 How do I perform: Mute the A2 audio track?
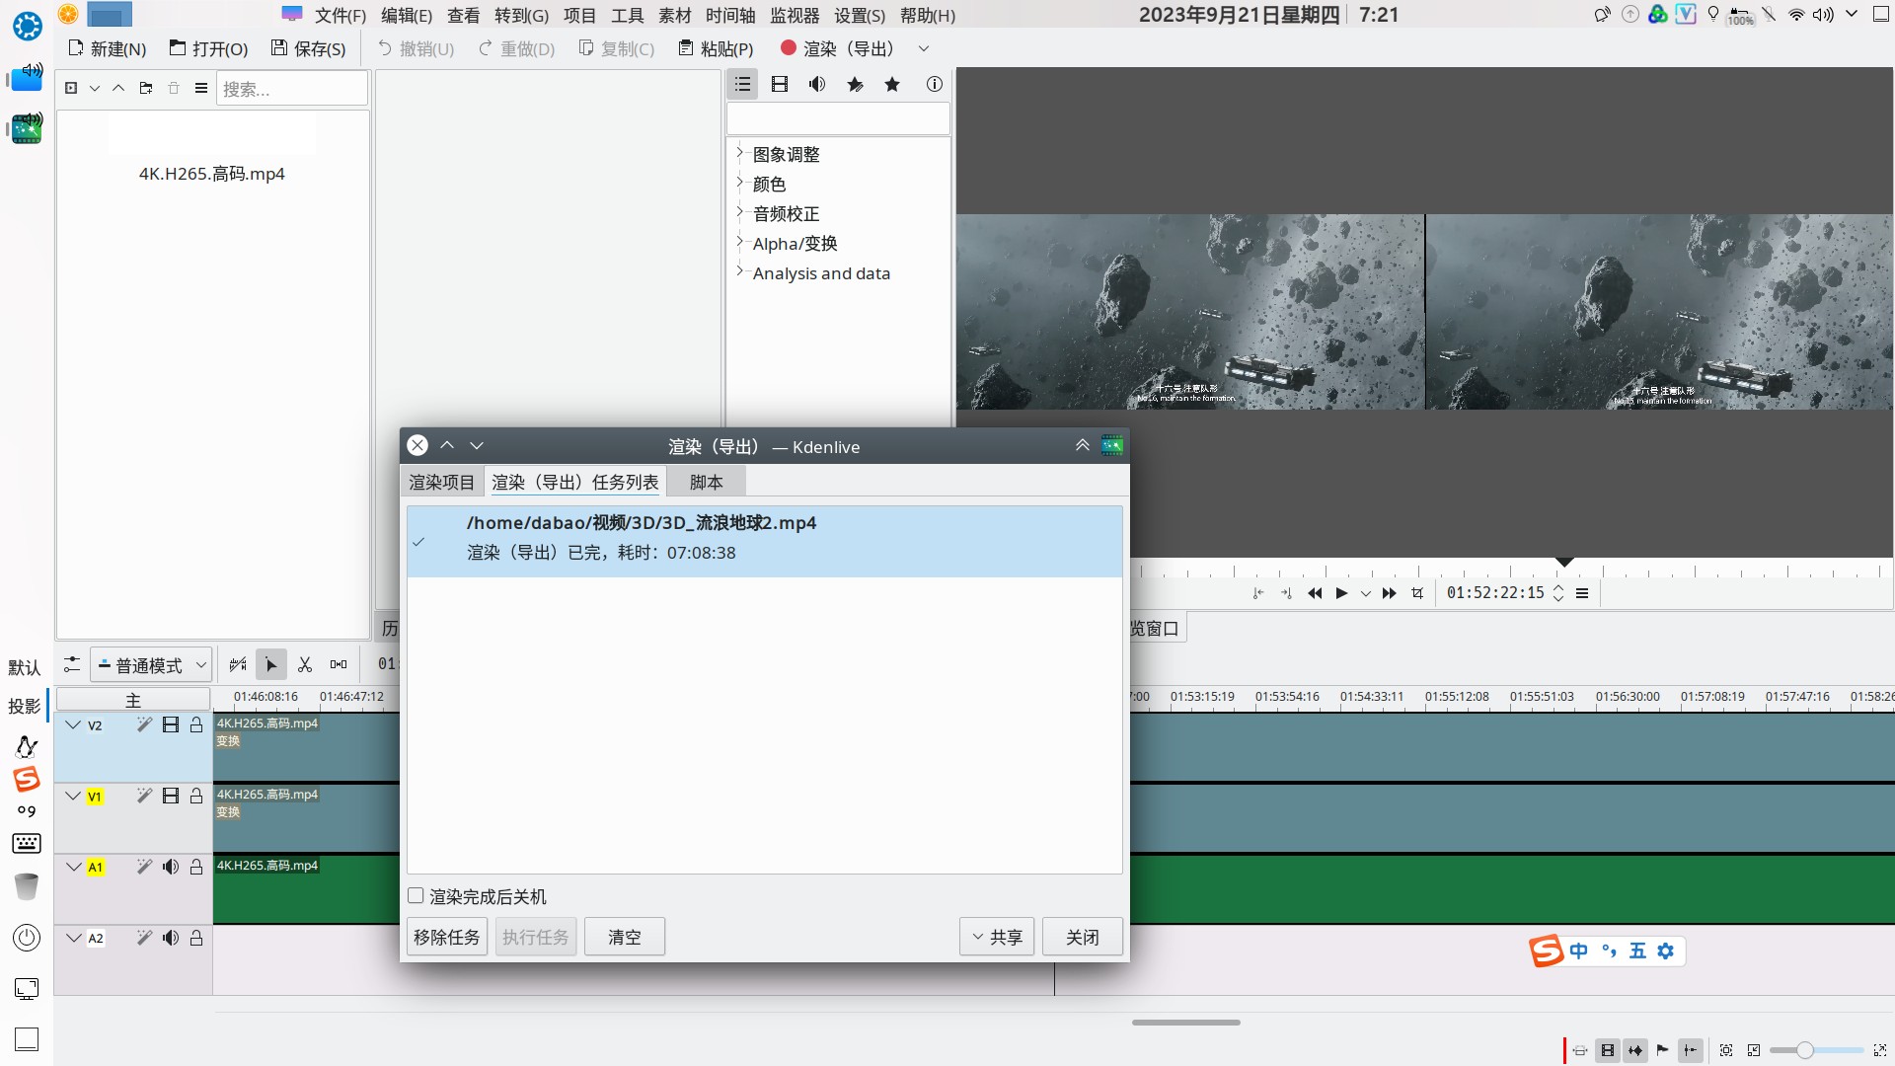tap(171, 939)
